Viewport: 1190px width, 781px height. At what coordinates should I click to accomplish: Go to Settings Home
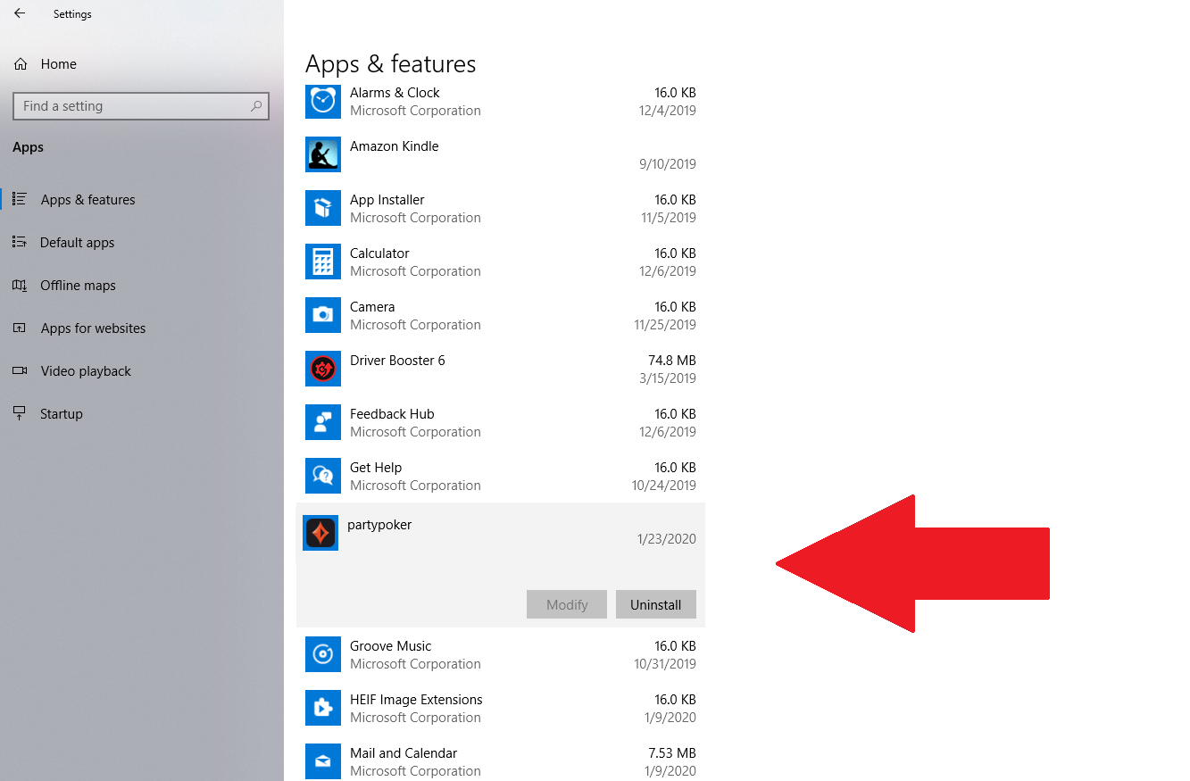[x=58, y=64]
